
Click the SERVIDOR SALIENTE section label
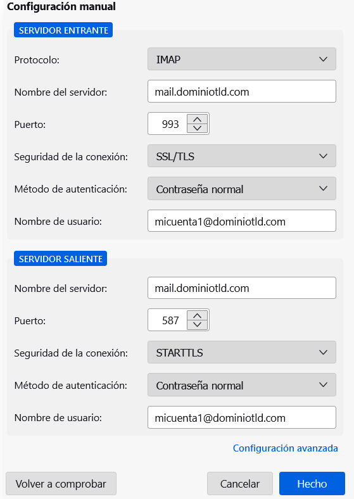coord(61,259)
